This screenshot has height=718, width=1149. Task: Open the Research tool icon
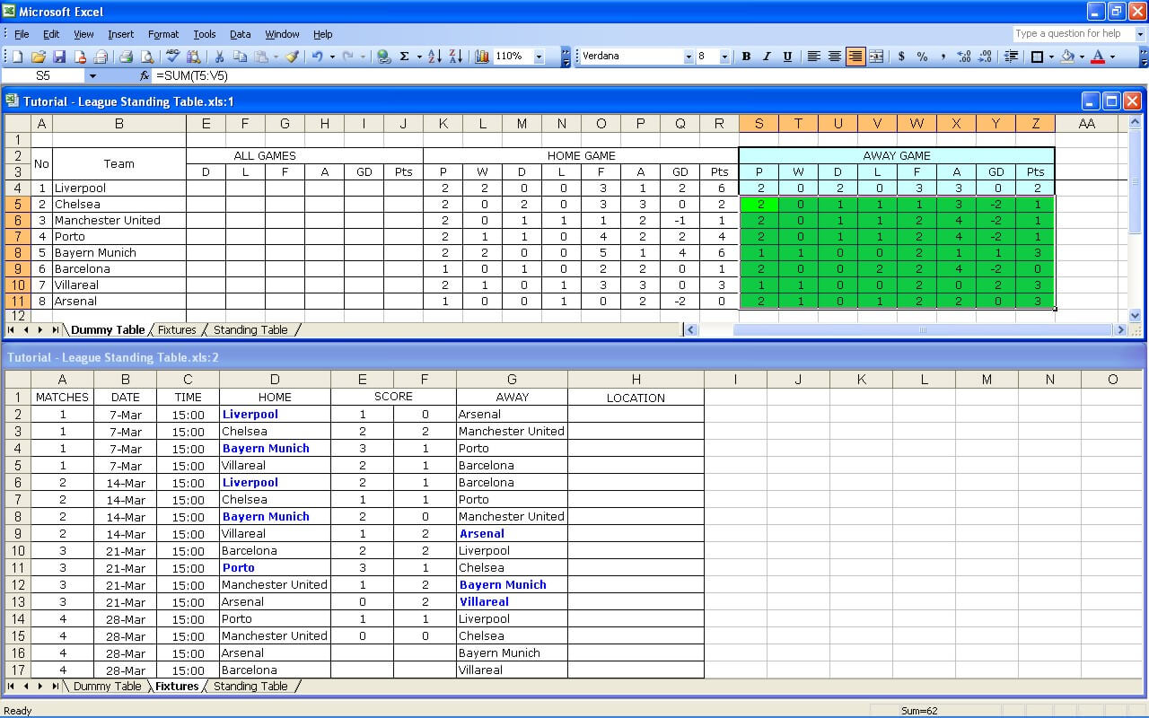194,57
